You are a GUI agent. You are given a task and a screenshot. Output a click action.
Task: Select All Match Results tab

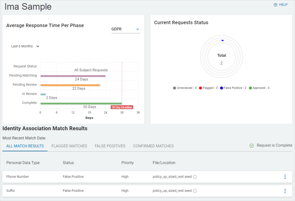tap(25, 146)
